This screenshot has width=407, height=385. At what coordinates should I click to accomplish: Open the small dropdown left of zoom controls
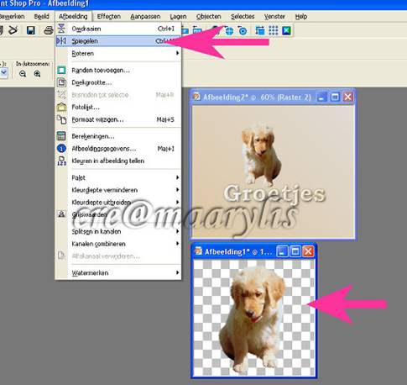pos(4,73)
